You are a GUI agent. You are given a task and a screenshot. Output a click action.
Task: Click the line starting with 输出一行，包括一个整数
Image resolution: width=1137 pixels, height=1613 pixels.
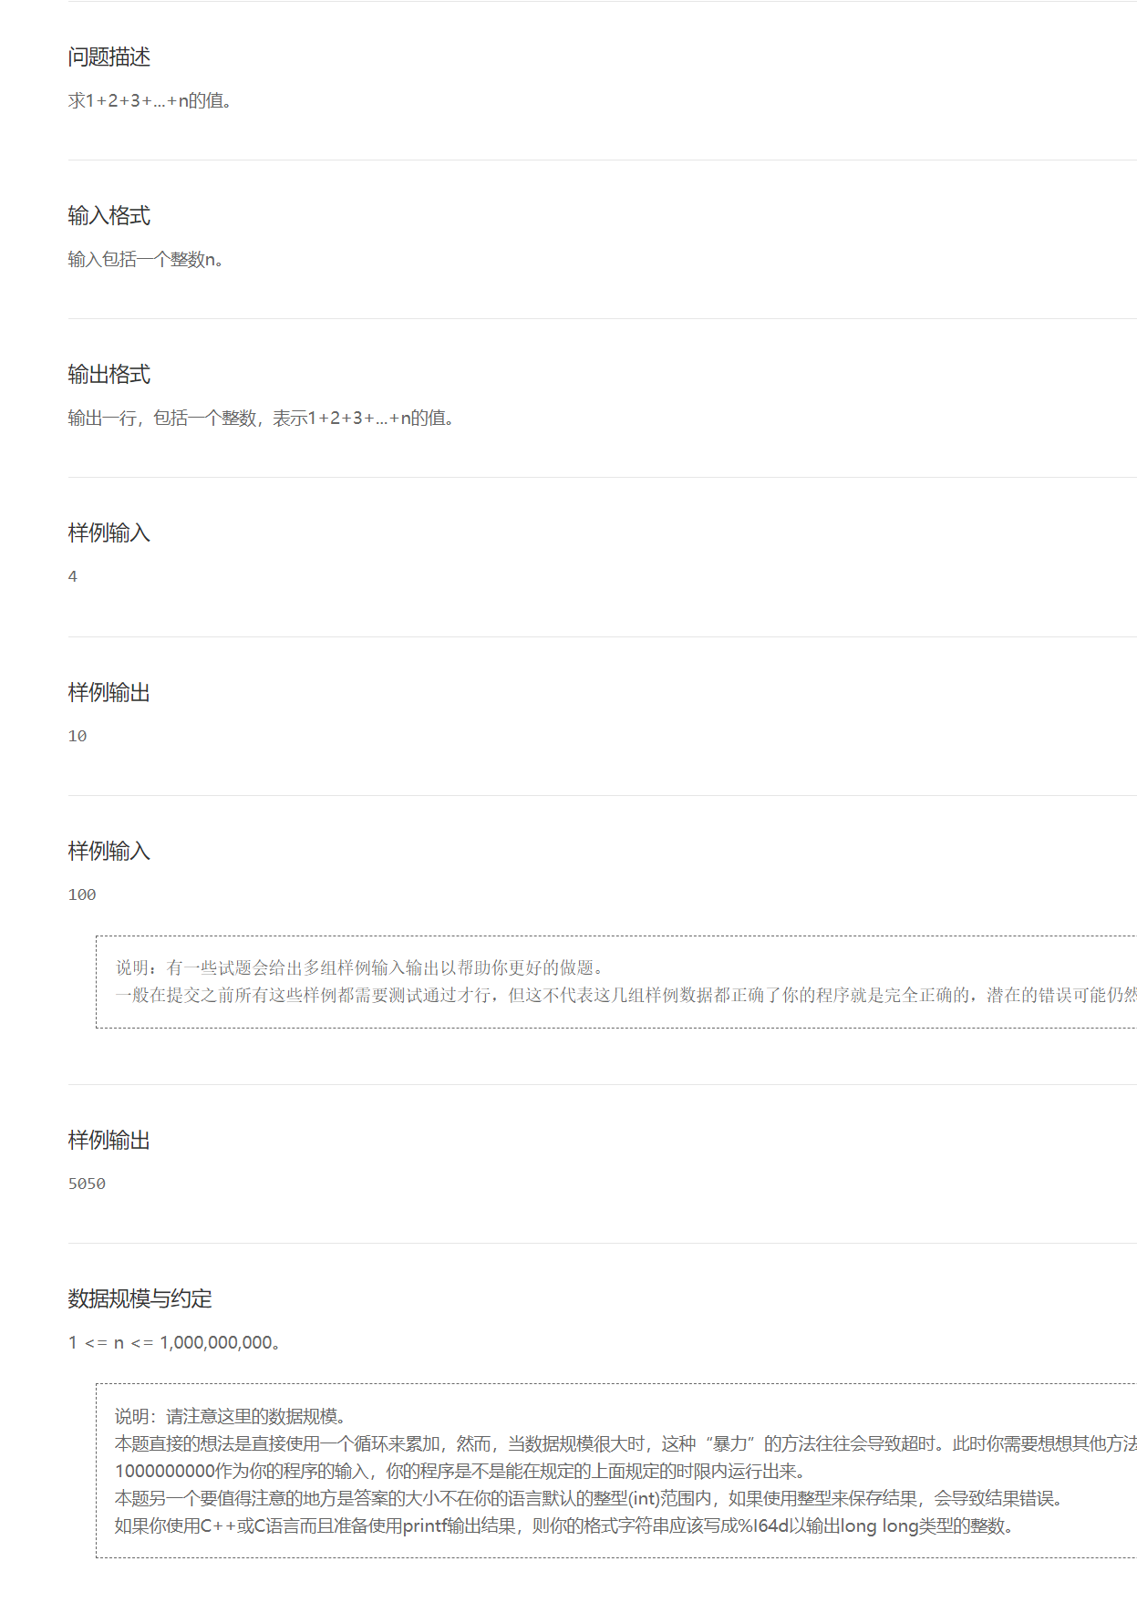(x=262, y=419)
